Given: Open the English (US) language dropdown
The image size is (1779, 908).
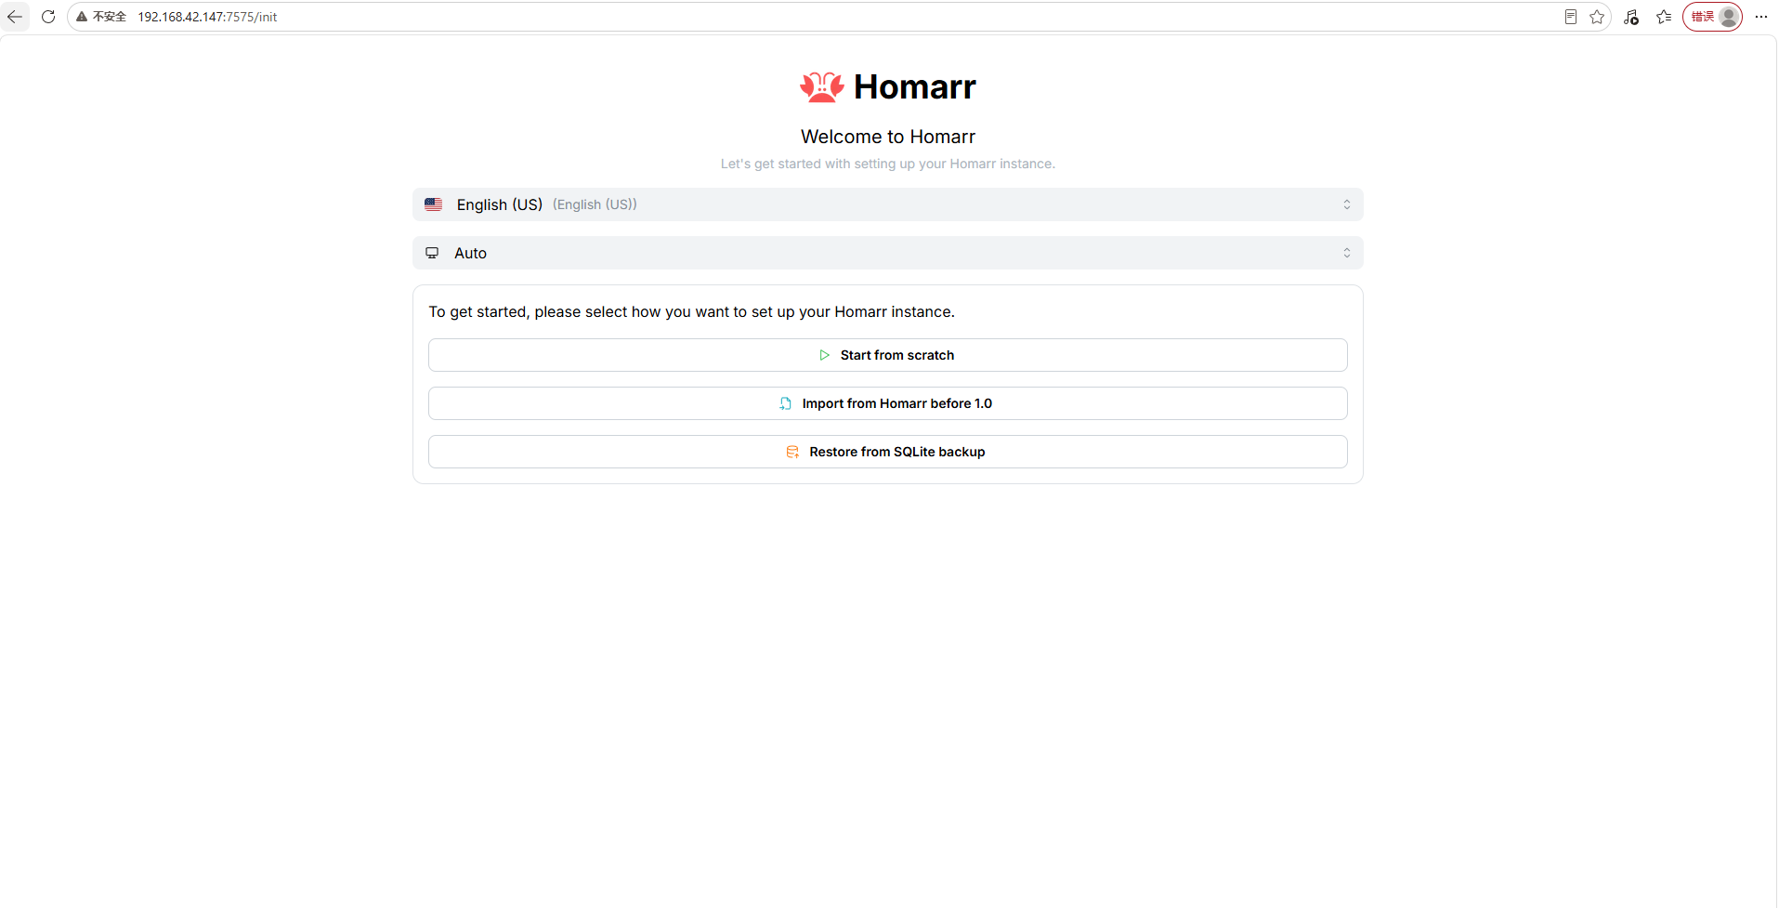Looking at the screenshot, I should point(888,204).
